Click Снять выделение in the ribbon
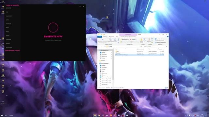The image size is (209, 117). [x=160, y=41]
